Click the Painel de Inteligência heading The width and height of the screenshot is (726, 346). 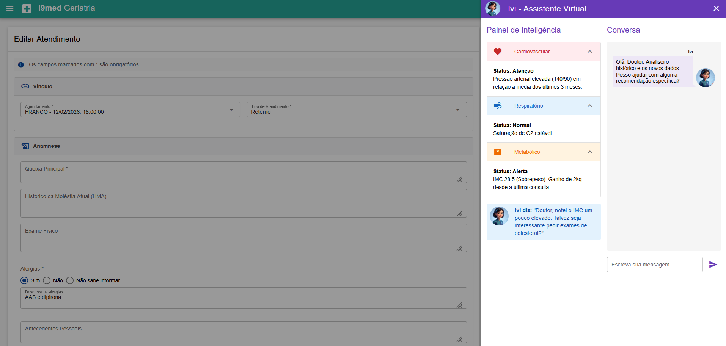[x=523, y=30]
